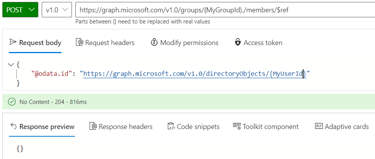This screenshot has width=375, height=159.
Task: Click the Response headers document icon
Action: pyautogui.click(x=93, y=126)
